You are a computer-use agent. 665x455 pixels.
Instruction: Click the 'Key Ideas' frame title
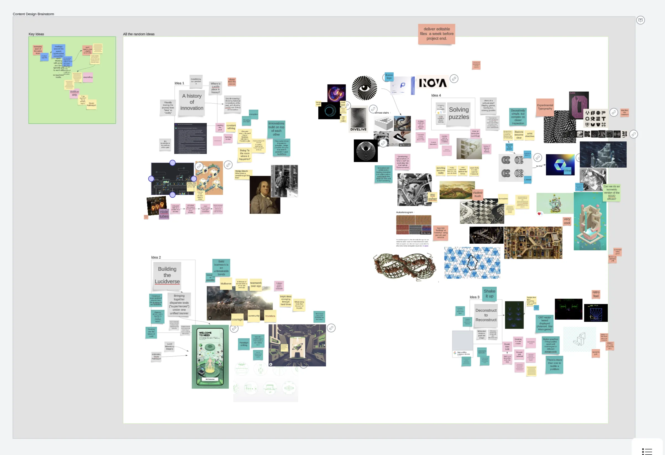(x=36, y=34)
